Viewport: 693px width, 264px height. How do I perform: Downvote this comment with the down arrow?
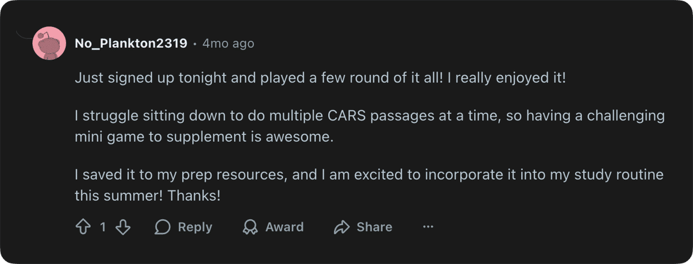[x=123, y=227]
